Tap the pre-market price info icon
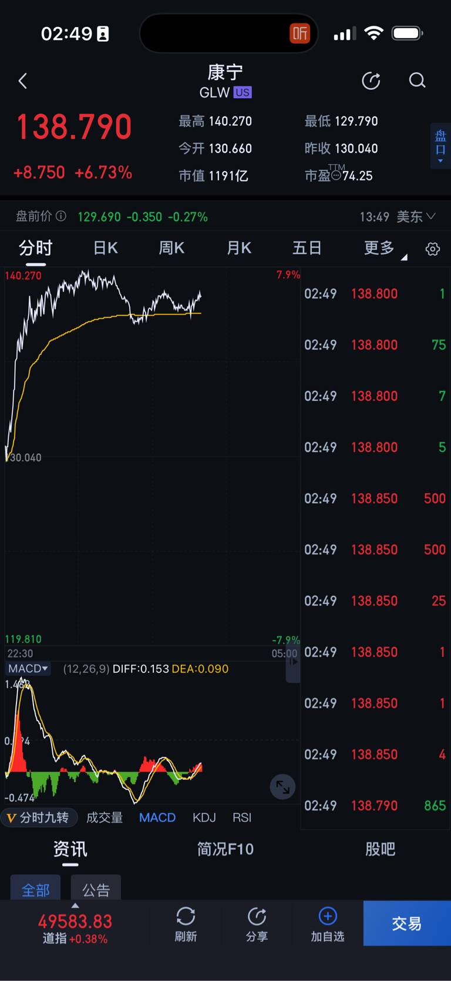The height and width of the screenshot is (981, 451). coord(61,216)
